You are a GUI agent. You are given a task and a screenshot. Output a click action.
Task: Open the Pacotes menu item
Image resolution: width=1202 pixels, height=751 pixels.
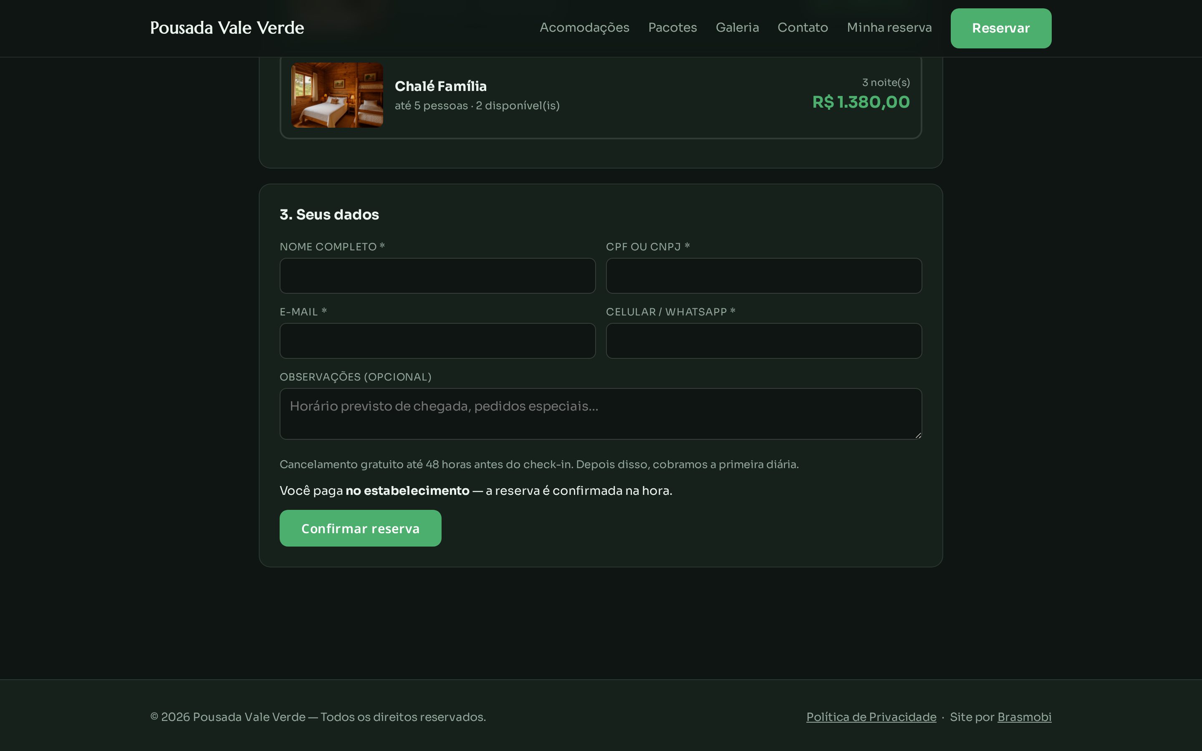[x=672, y=28]
